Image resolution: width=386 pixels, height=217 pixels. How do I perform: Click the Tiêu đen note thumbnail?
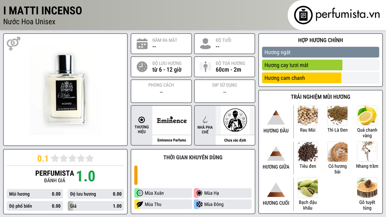coord(308,151)
